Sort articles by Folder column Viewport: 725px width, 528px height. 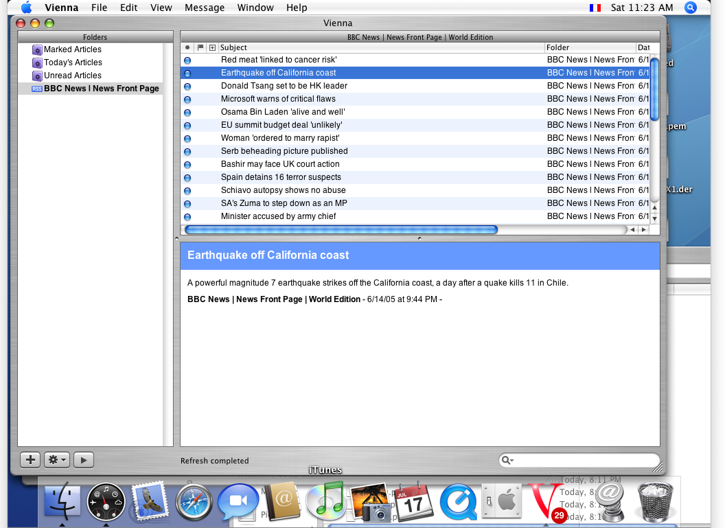590,47
